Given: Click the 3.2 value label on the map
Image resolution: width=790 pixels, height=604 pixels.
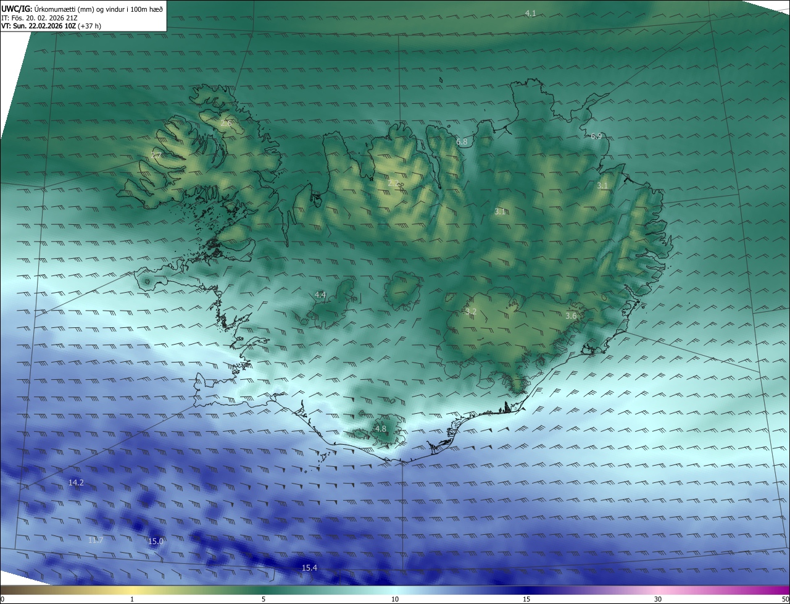Looking at the screenshot, I should coord(471,312).
